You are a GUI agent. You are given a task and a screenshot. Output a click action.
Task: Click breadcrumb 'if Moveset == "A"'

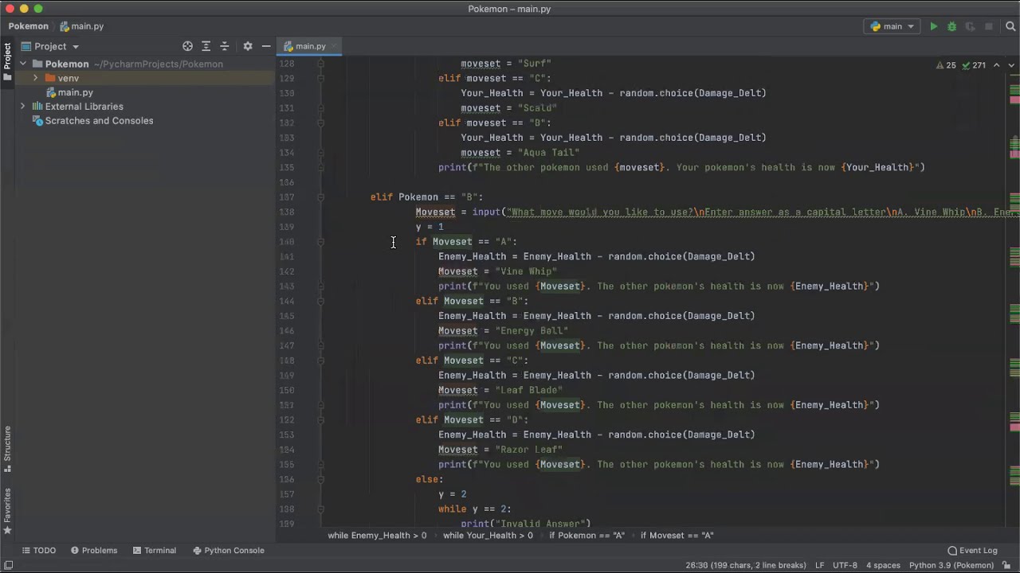pyautogui.click(x=677, y=536)
